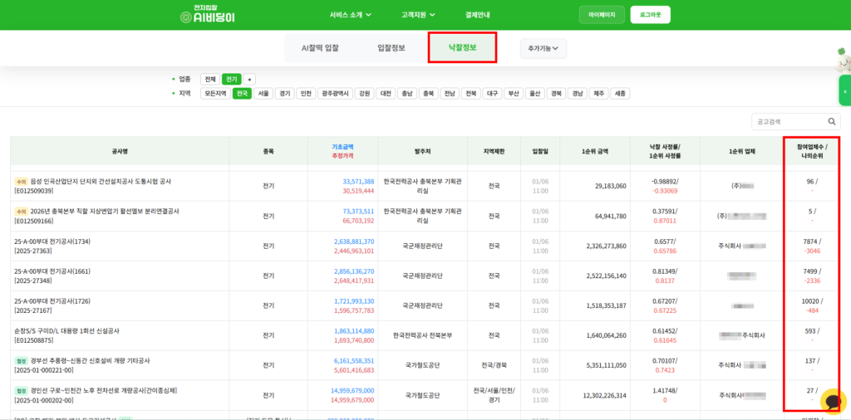Screen dimensions: 851x420
Task: Click the 수의 badge on 음성 인곡산업단지 row
Action: pos(21,181)
